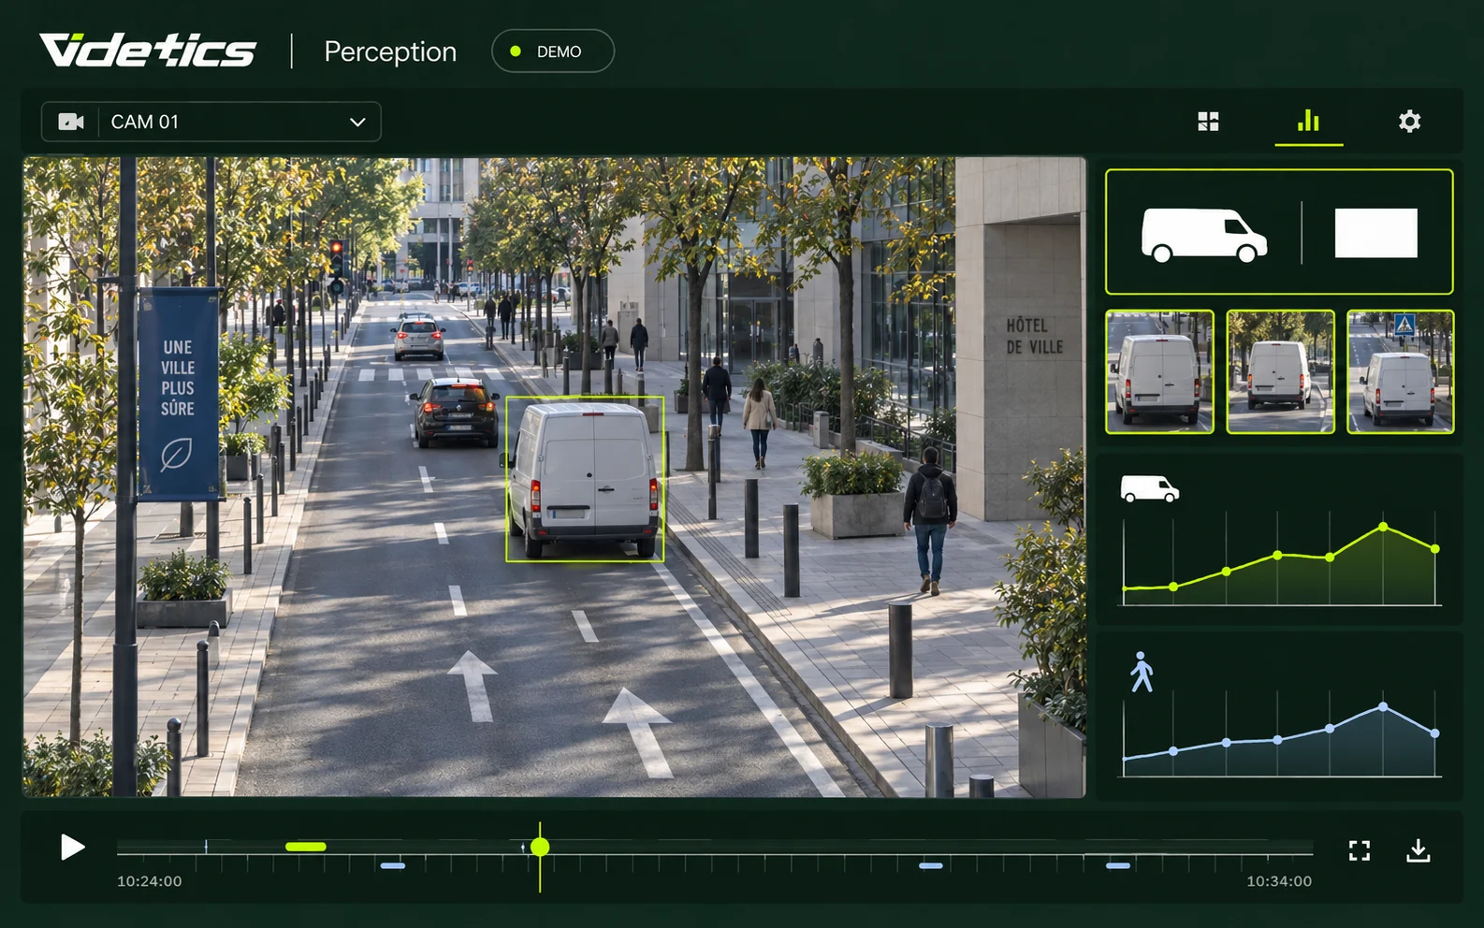1484x928 pixels.
Task: Select the white color swatch filter
Action: [1375, 233]
